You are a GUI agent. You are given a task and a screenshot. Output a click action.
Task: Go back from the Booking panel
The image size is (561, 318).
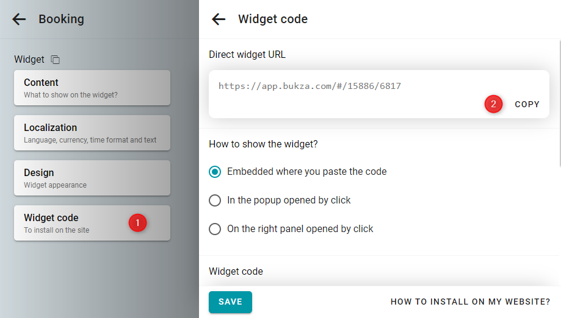tap(19, 19)
